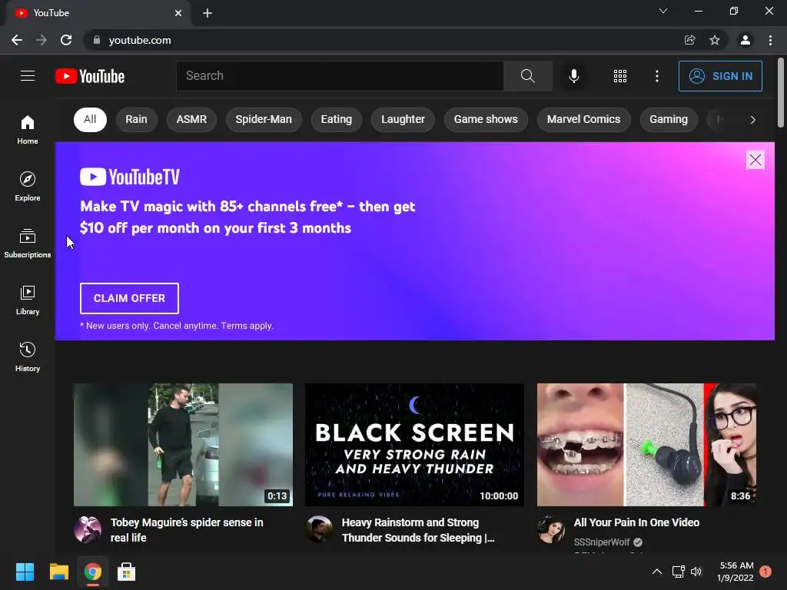View site information lock icon
This screenshot has height=590, width=787.
(97, 40)
